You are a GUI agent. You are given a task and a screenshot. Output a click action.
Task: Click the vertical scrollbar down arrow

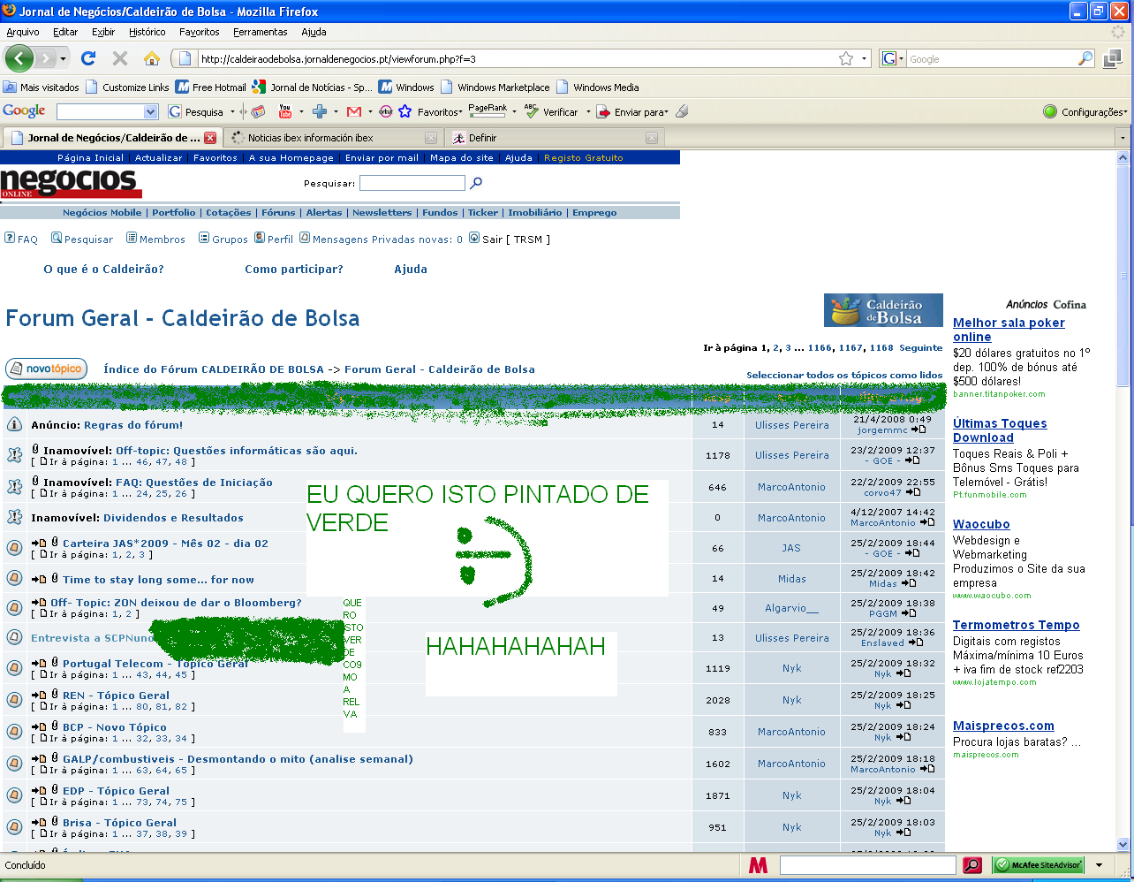coord(1123,844)
